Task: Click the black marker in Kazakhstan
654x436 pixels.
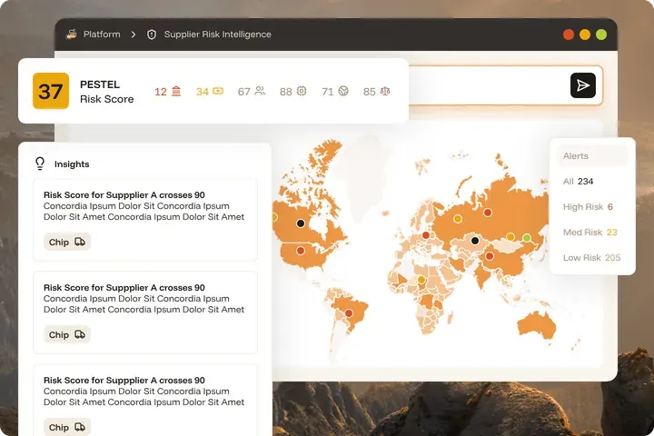Action: 475,241
